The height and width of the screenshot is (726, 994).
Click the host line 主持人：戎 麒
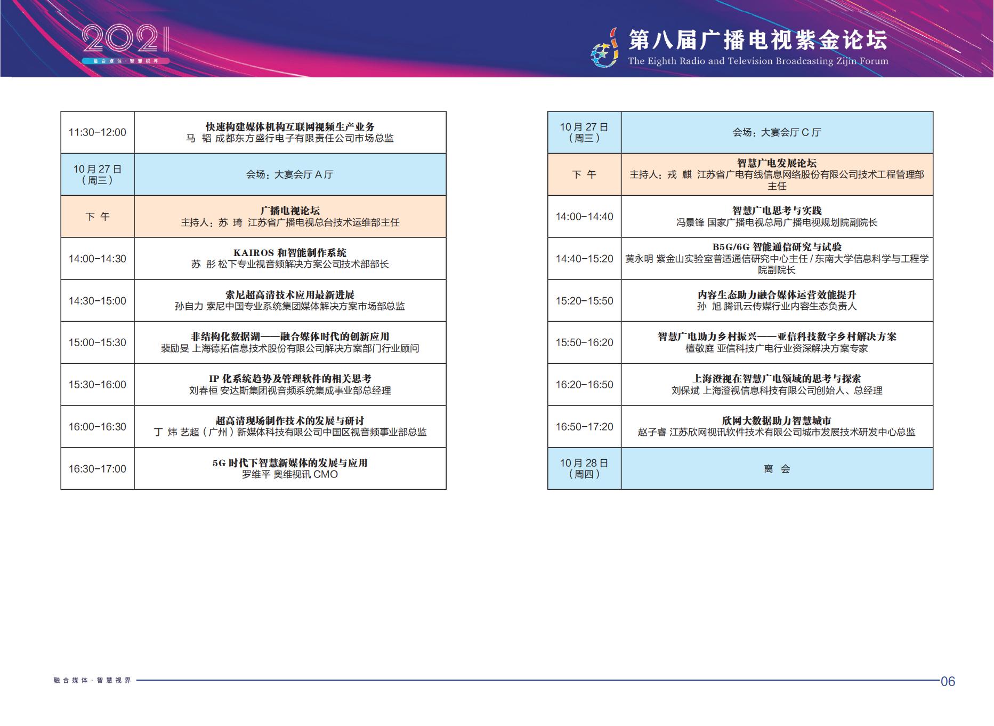pos(777,180)
